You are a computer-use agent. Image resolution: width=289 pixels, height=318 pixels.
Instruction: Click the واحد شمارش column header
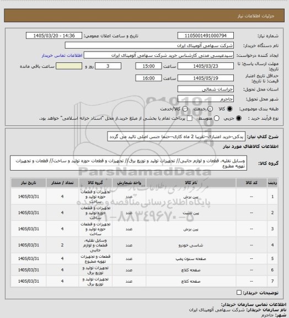pos(129,183)
